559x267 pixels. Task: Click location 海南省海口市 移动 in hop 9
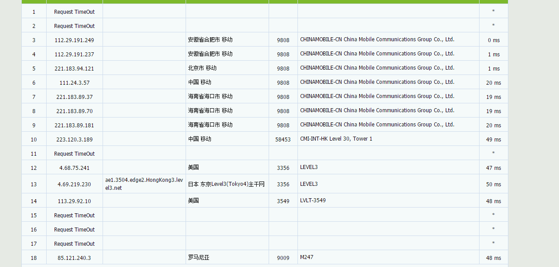coord(210,125)
